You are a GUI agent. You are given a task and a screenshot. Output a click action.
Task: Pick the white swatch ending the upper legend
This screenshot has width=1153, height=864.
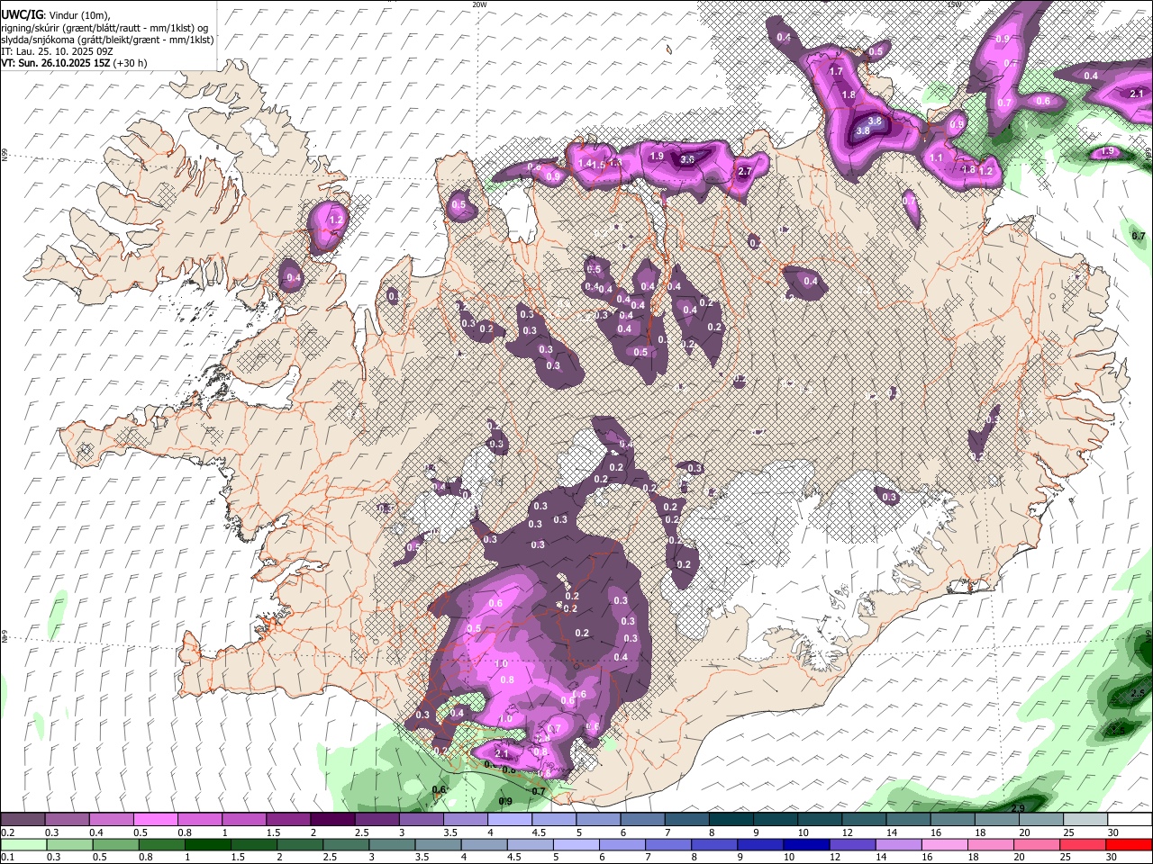(x=1130, y=819)
